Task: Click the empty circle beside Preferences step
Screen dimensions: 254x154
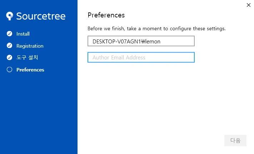Action: (9, 69)
